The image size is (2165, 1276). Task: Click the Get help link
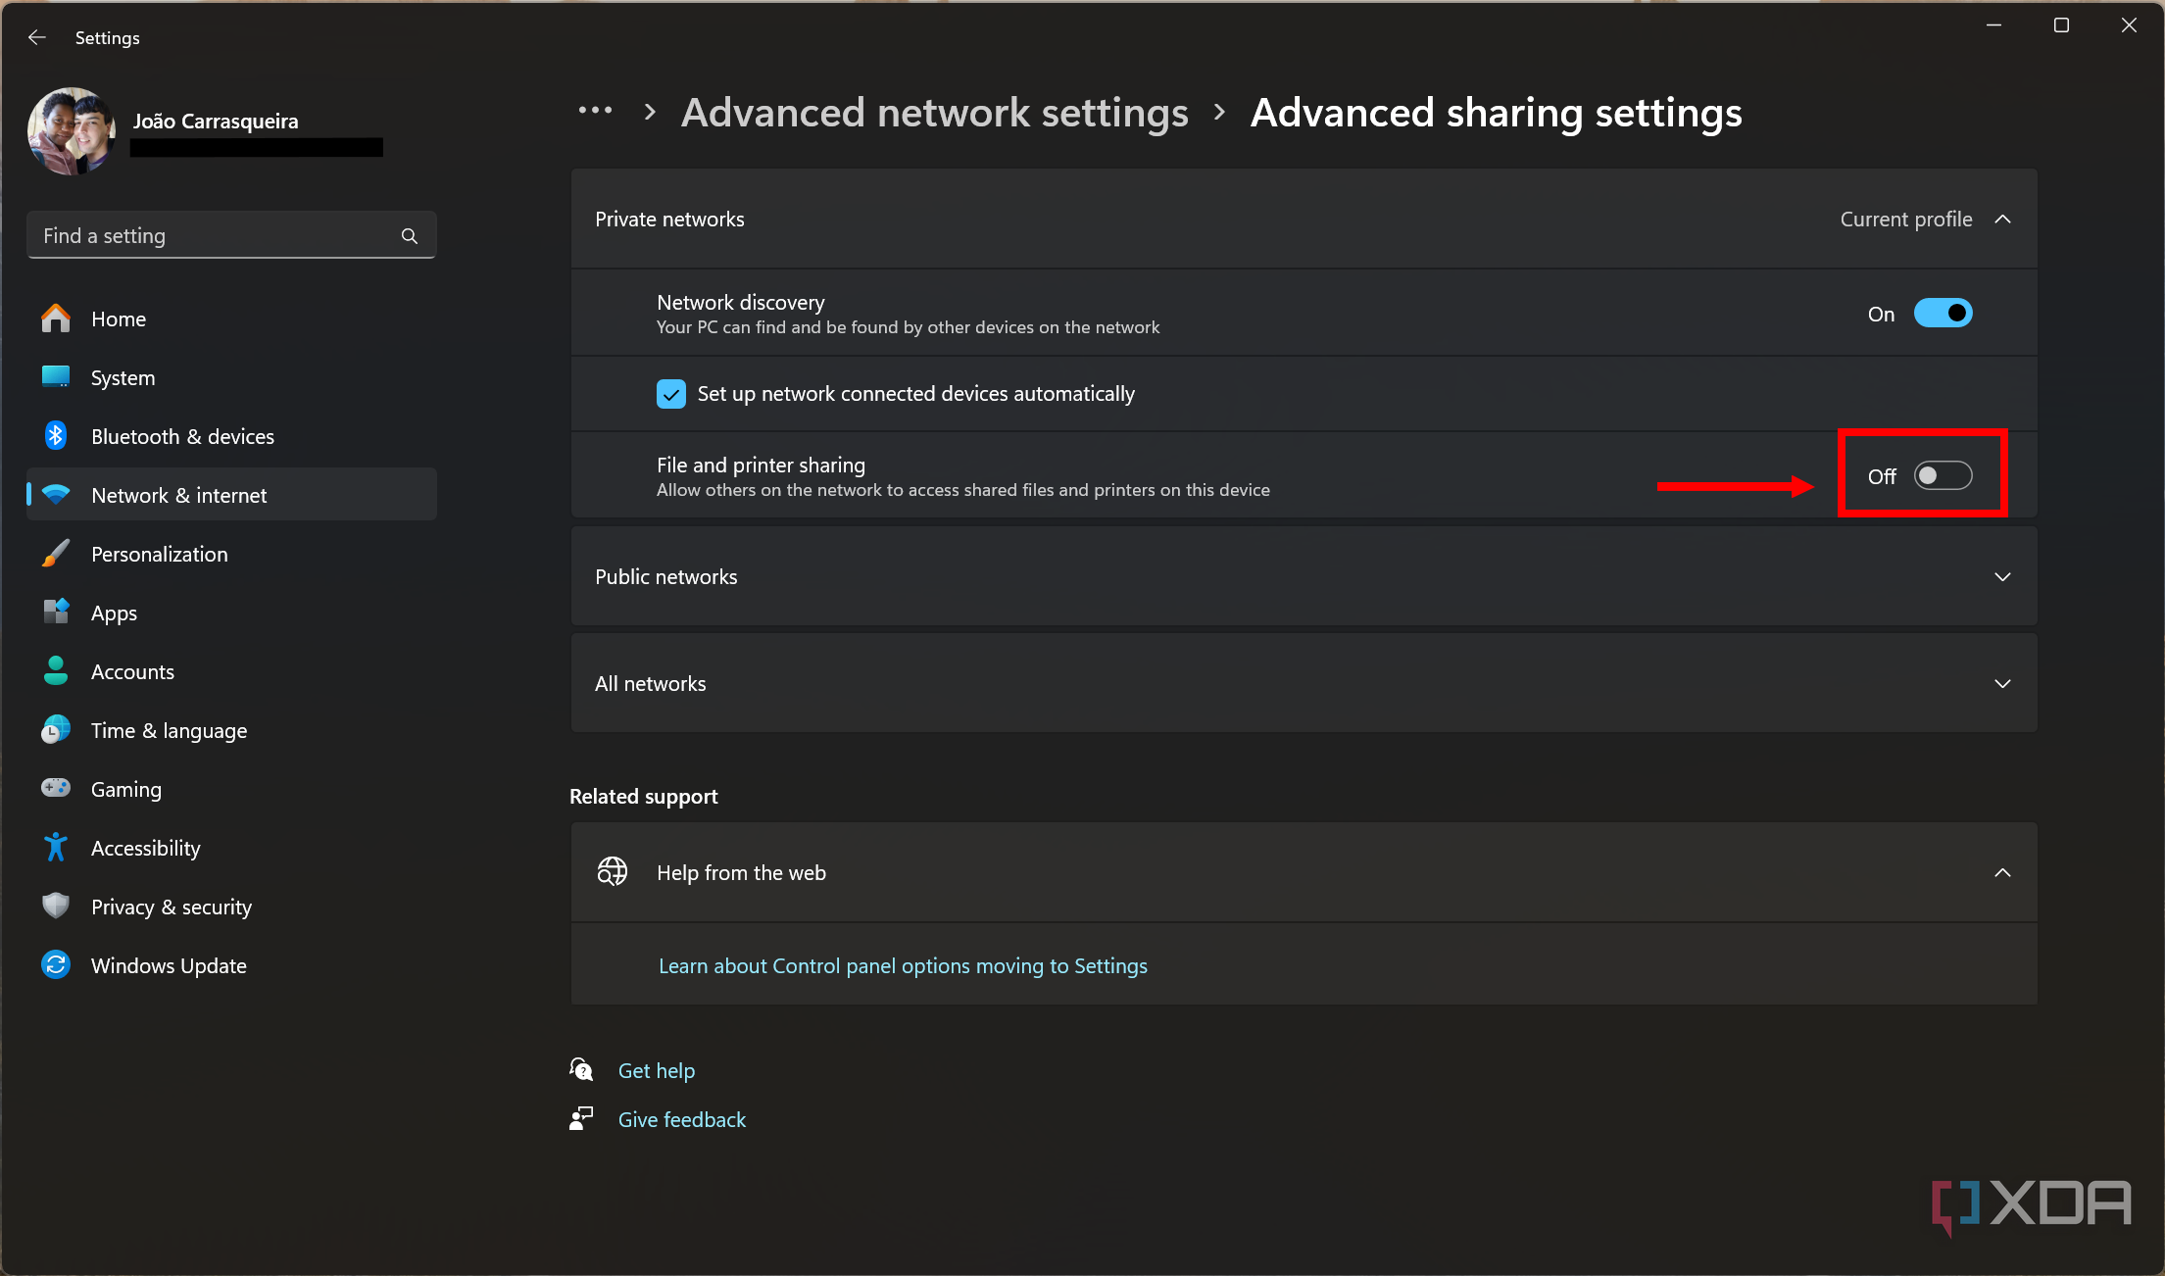coord(656,1071)
